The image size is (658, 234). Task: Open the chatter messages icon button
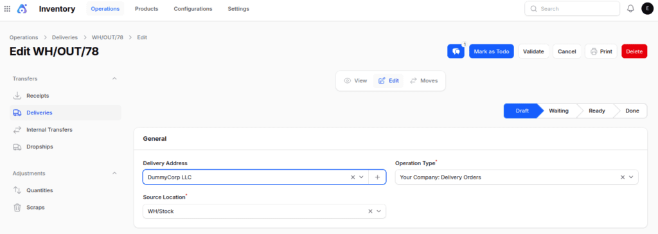pos(456,51)
